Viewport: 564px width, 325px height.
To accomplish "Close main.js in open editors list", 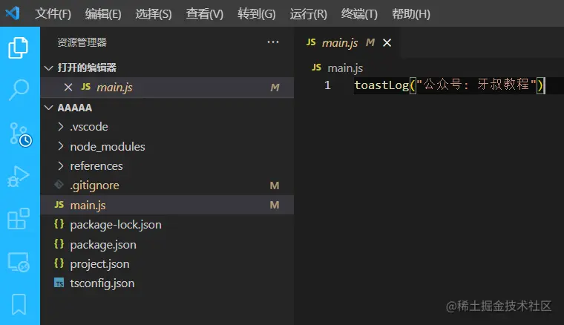I will (x=68, y=87).
